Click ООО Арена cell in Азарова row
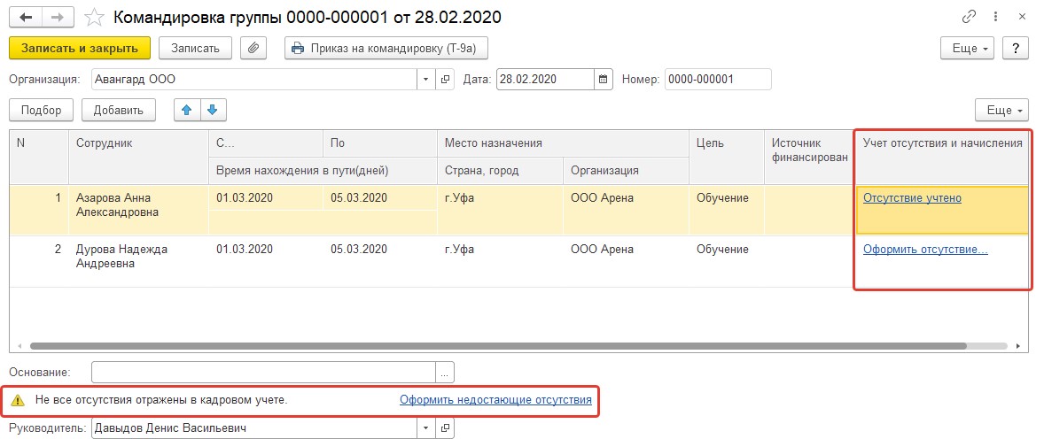The height and width of the screenshot is (439, 1044). (x=626, y=210)
